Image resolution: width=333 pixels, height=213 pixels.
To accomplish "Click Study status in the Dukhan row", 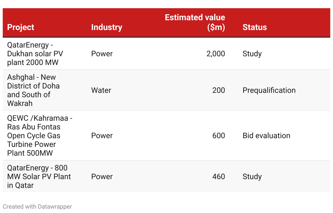I will 252,54.
